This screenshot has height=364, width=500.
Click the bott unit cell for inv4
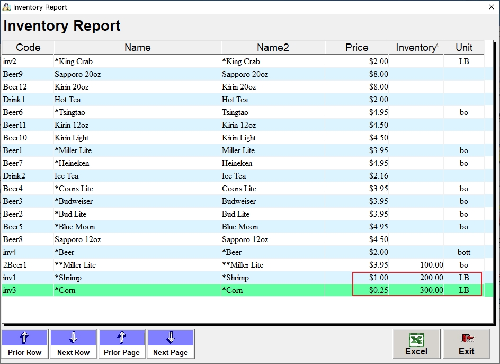pyautogui.click(x=464, y=252)
